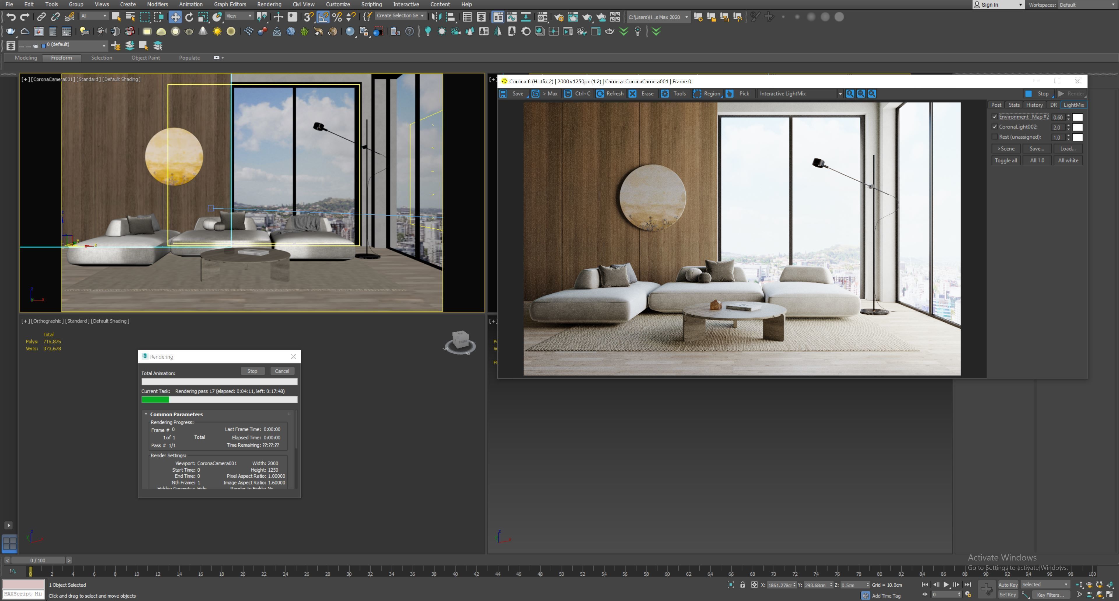The image size is (1119, 601).
Task: Click the CoronaLight002 white color swatch
Action: click(x=1077, y=127)
